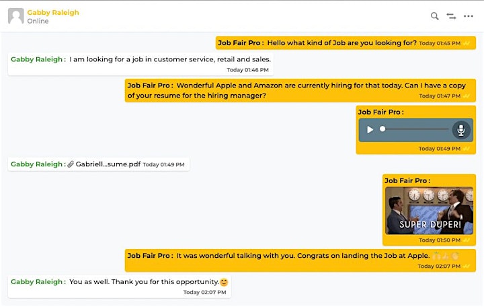The width and height of the screenshot is (484, 307).
Task: Click Gabby Raleigh's profile avatar
Action: [x=15, y=16]
